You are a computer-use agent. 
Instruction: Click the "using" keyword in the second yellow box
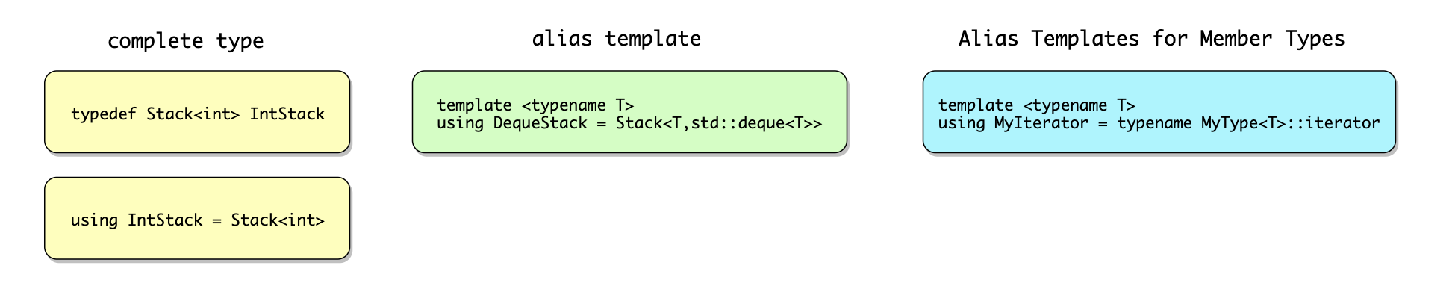[x=95, y=220]
